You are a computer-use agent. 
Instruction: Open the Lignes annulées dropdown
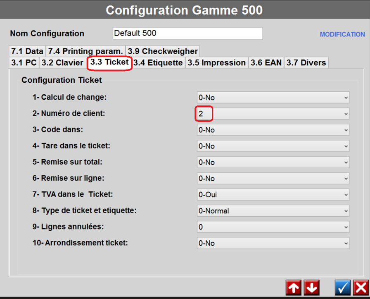pyautogui.click(x=273, y=227)
